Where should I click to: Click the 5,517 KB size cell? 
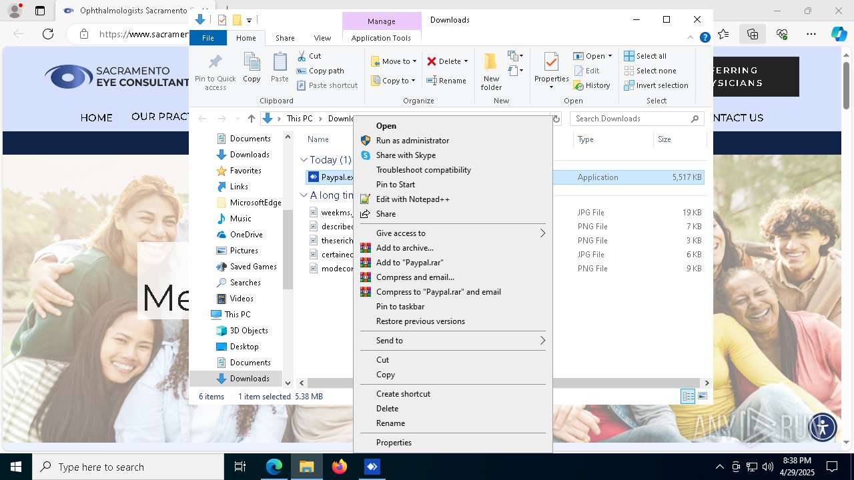coord(687,177)
